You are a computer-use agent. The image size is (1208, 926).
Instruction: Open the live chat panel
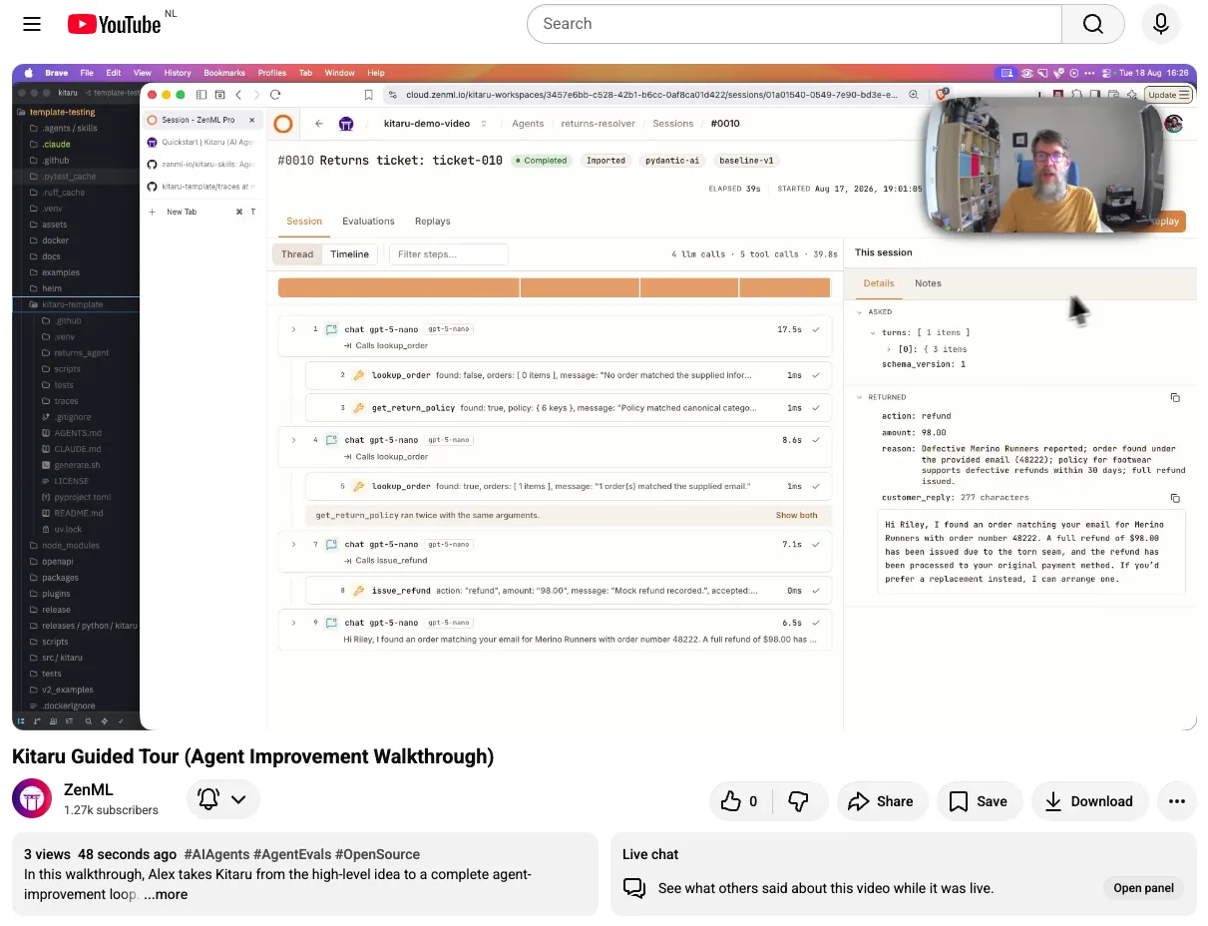click(1143, 888)
